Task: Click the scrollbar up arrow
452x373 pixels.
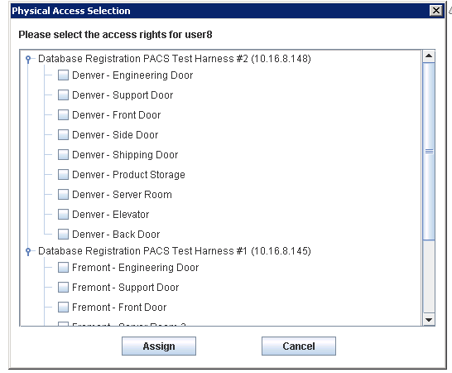Action: click(429, 56)
